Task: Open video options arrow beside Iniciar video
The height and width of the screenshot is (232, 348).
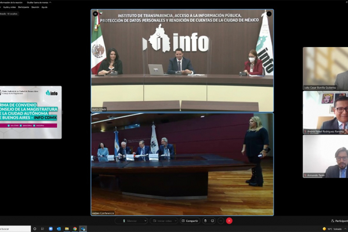Action: click(176, 221)
